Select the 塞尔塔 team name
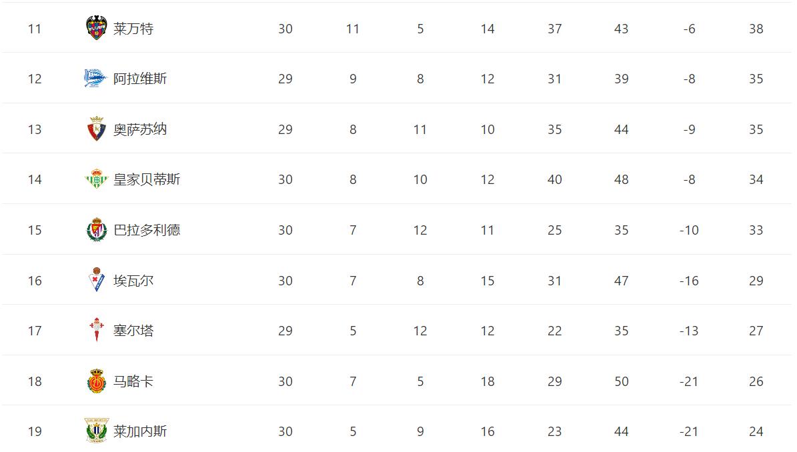This screenshot has width=797, height=452. 133,331
